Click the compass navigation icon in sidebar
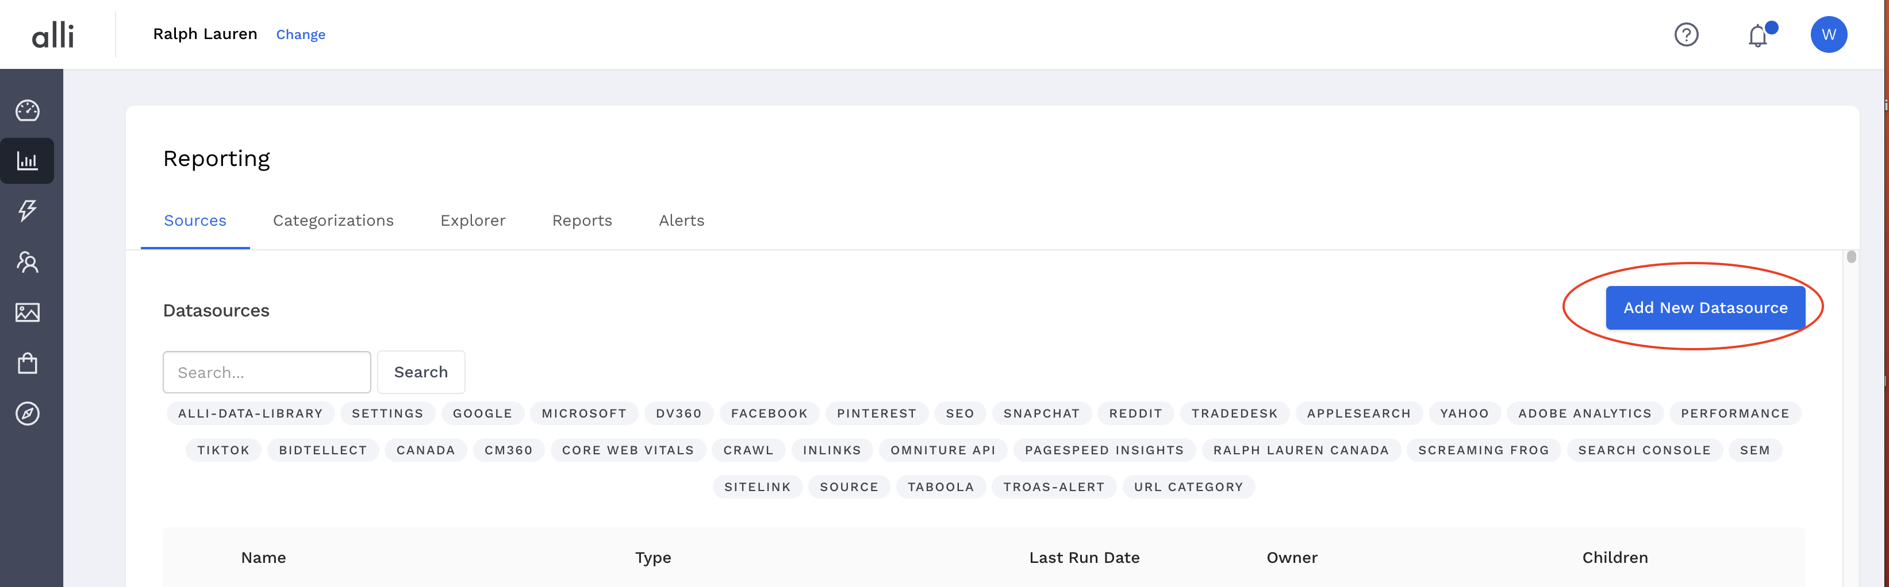1889x587 pixels. tap(27, 414)
